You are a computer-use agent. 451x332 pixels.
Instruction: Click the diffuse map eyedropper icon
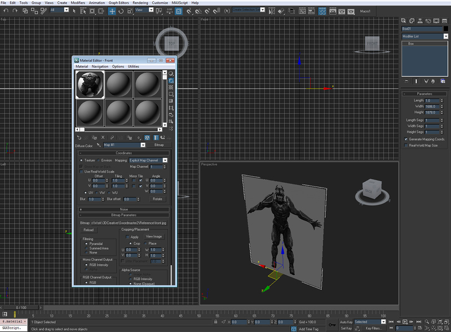coord(99,145)
